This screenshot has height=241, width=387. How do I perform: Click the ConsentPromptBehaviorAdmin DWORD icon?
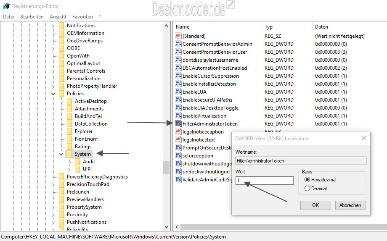click(x=178, y=44)
